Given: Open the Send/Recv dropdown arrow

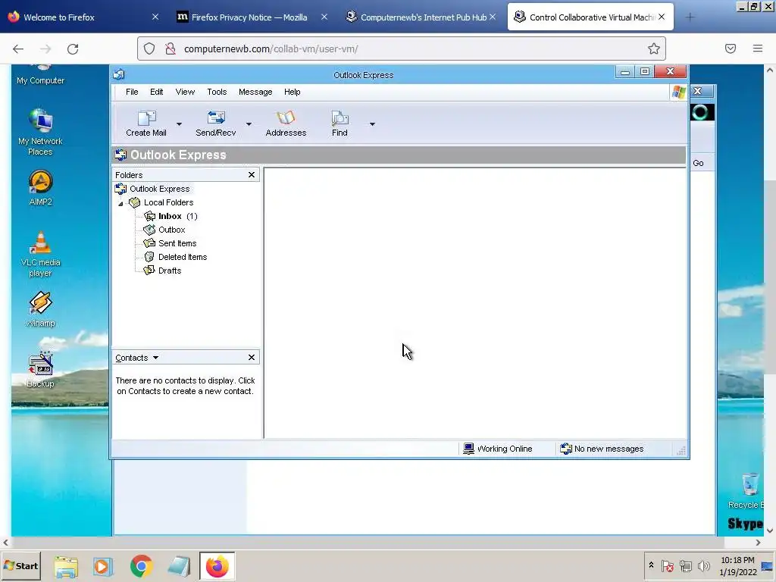Looking at the screenshot, I should [249, 124].
